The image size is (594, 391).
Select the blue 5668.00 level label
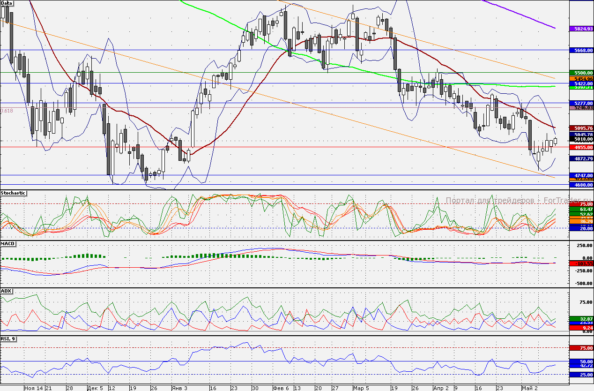[581, 50]
